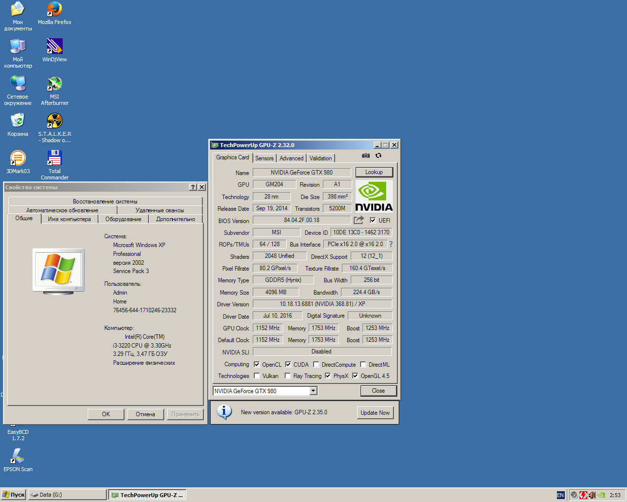627x502 pixels.
Task: Switch to the Validation tab
Action: point(321,158)
